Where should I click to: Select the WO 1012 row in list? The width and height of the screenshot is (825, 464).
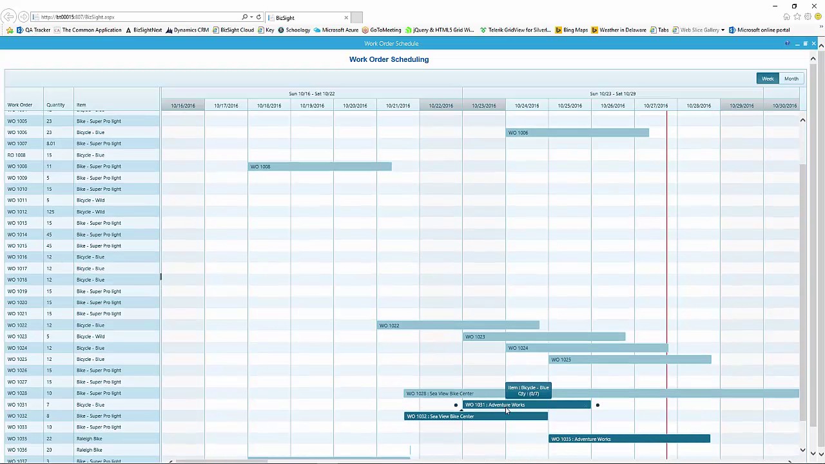[82, 212]
